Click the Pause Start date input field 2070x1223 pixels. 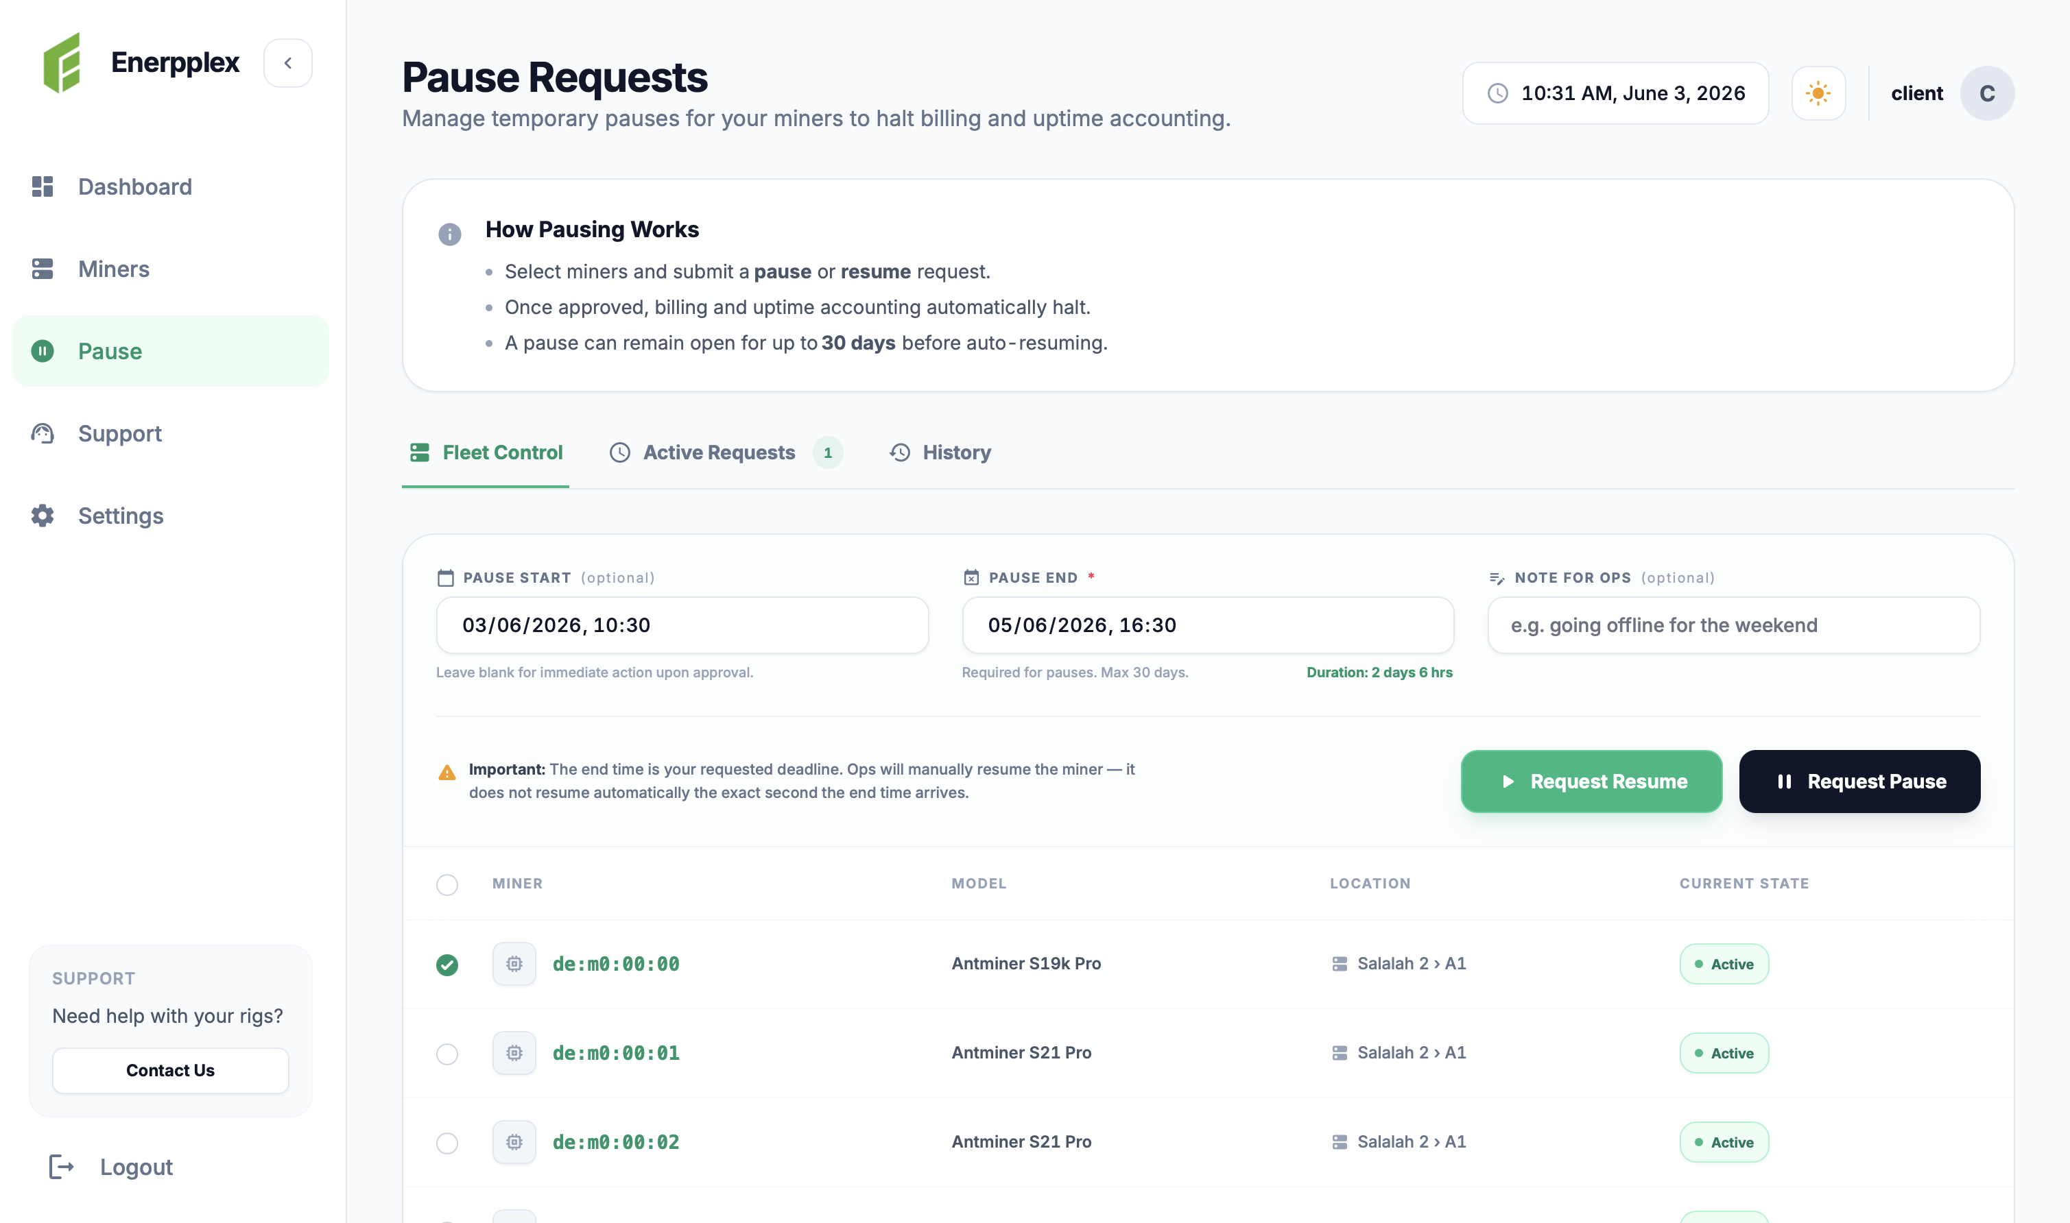[x=682, y=625]
